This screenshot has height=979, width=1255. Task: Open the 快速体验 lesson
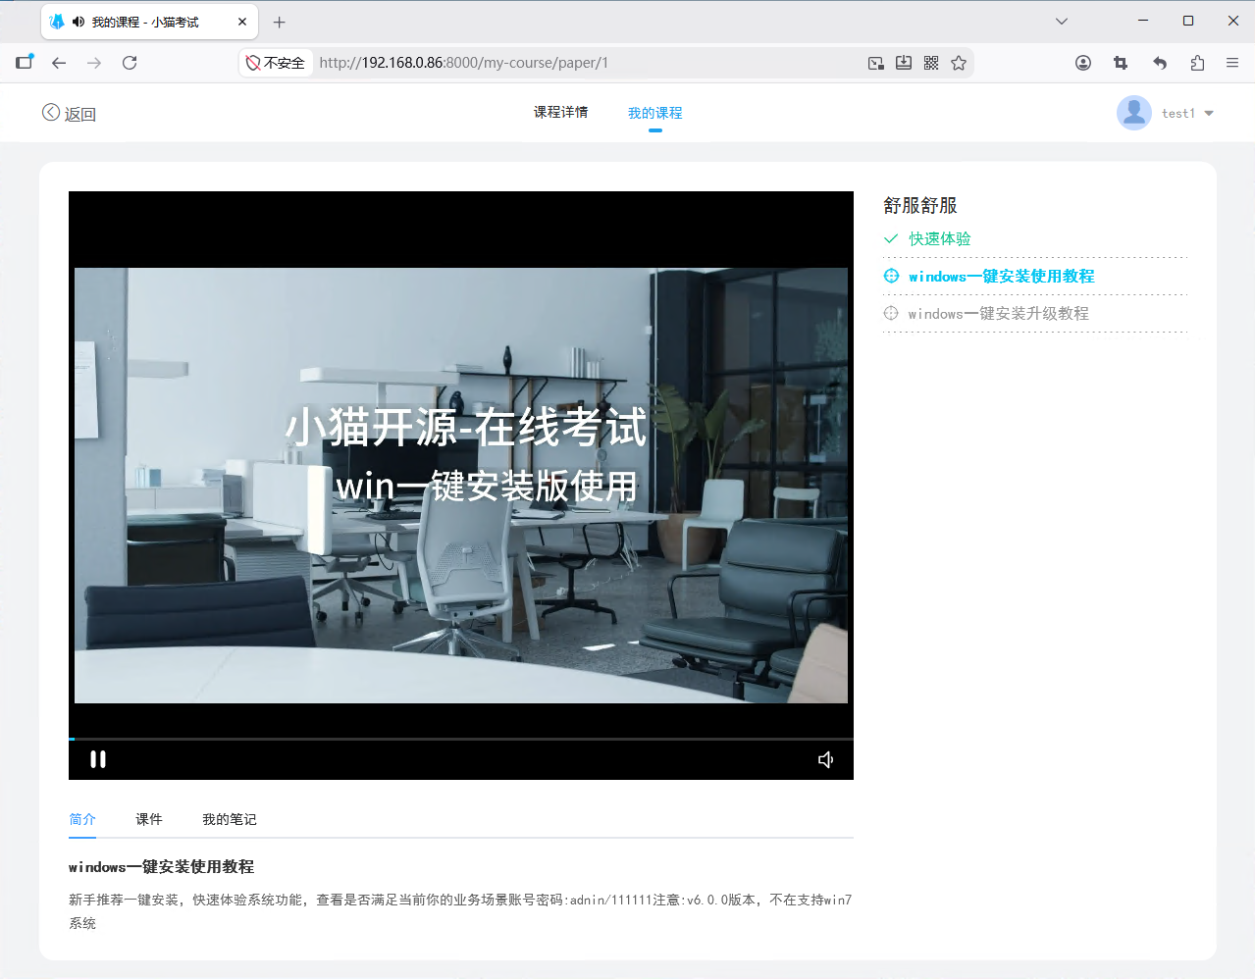(x=939, y=238)
